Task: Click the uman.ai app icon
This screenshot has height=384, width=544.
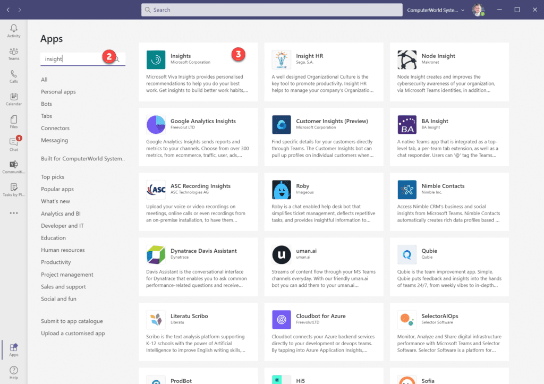Action: (282, 254)
